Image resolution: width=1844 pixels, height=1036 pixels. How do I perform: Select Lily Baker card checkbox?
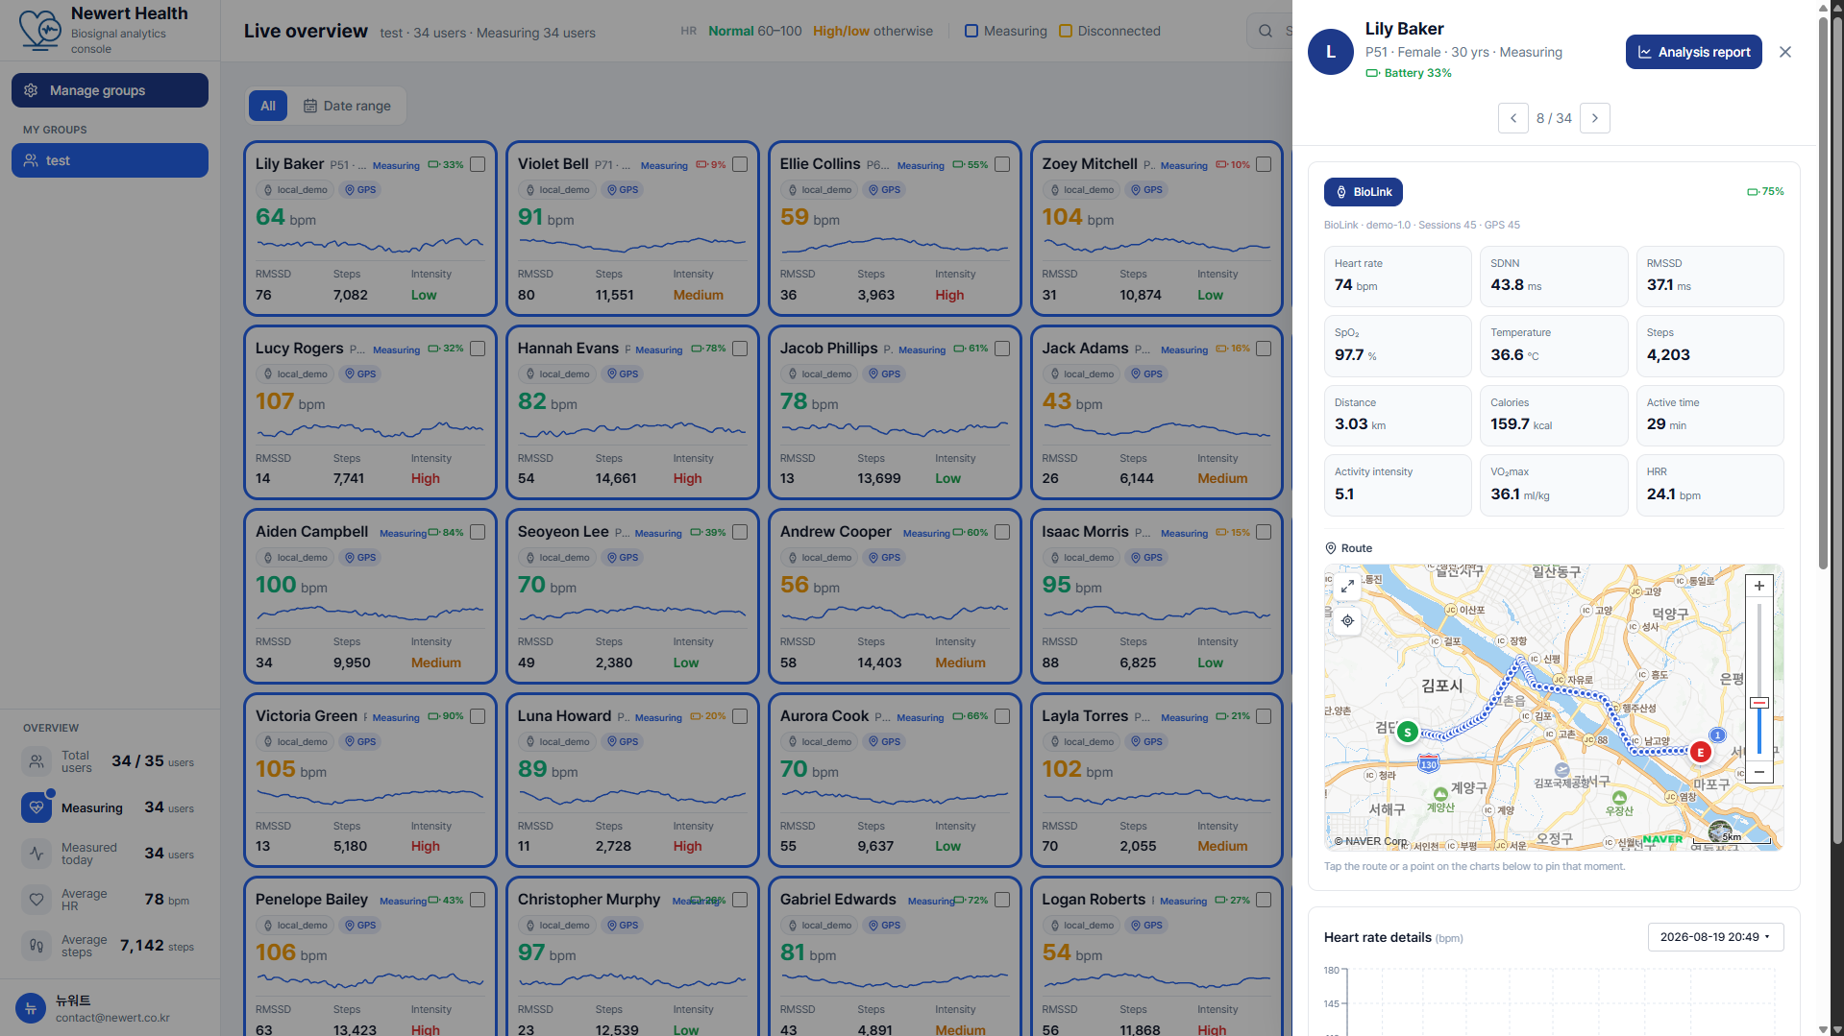coord(478,165)
